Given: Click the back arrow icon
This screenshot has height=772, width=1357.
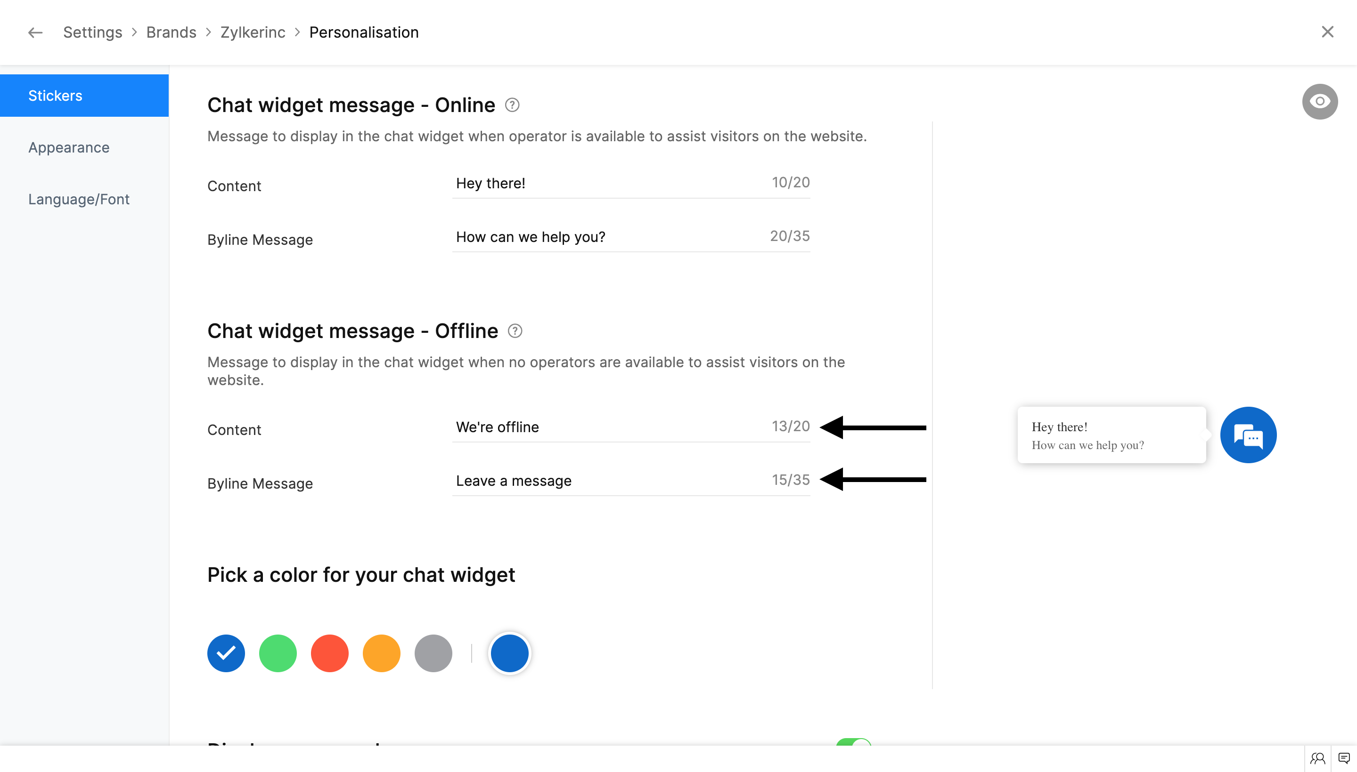Looking at the screenshot, I should point(35,32).
